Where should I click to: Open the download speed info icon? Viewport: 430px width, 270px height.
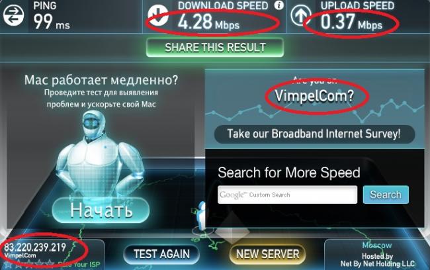pos(279,5)
